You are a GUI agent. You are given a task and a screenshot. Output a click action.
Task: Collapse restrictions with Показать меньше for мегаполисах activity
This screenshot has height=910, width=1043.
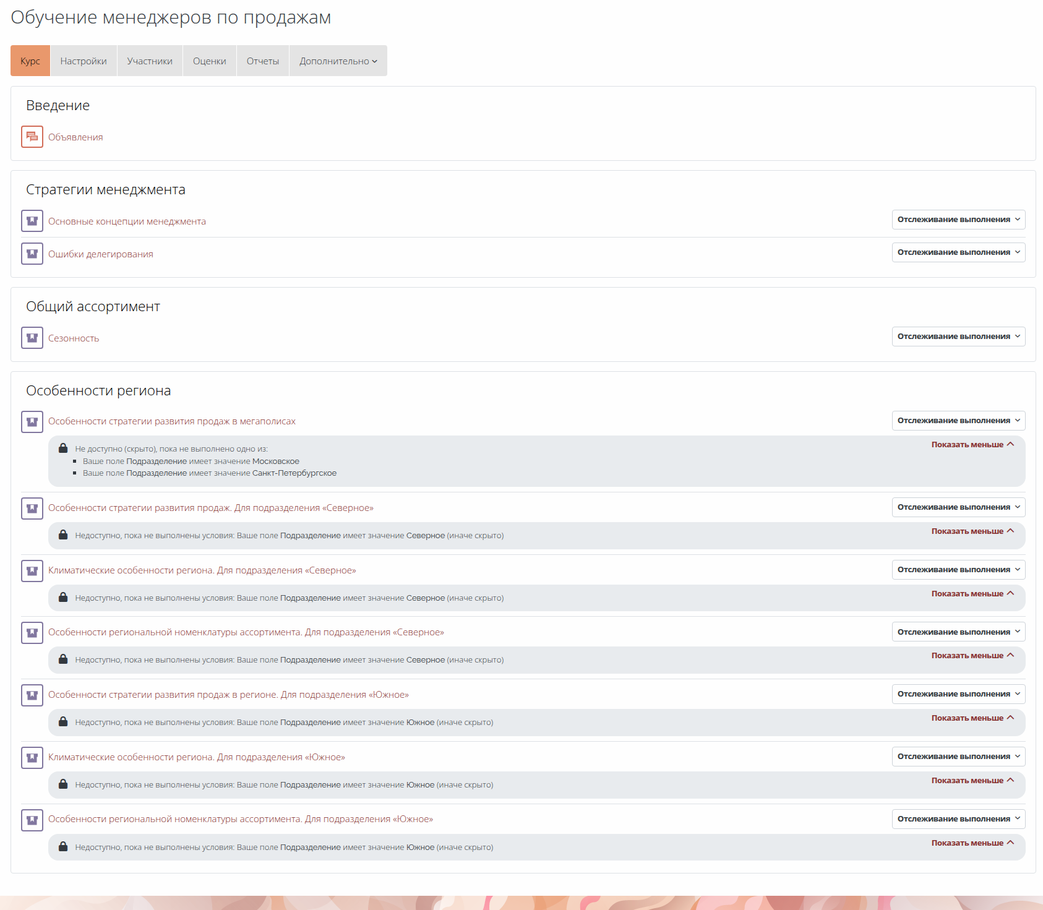point(972,445)
